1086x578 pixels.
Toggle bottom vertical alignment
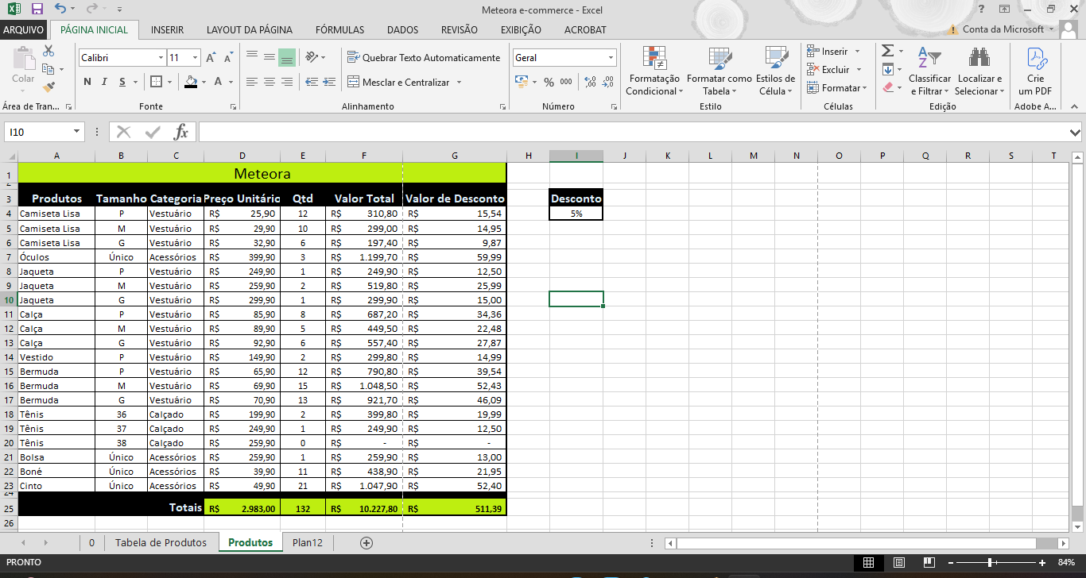pyautogui.click(x=287, y=57)
